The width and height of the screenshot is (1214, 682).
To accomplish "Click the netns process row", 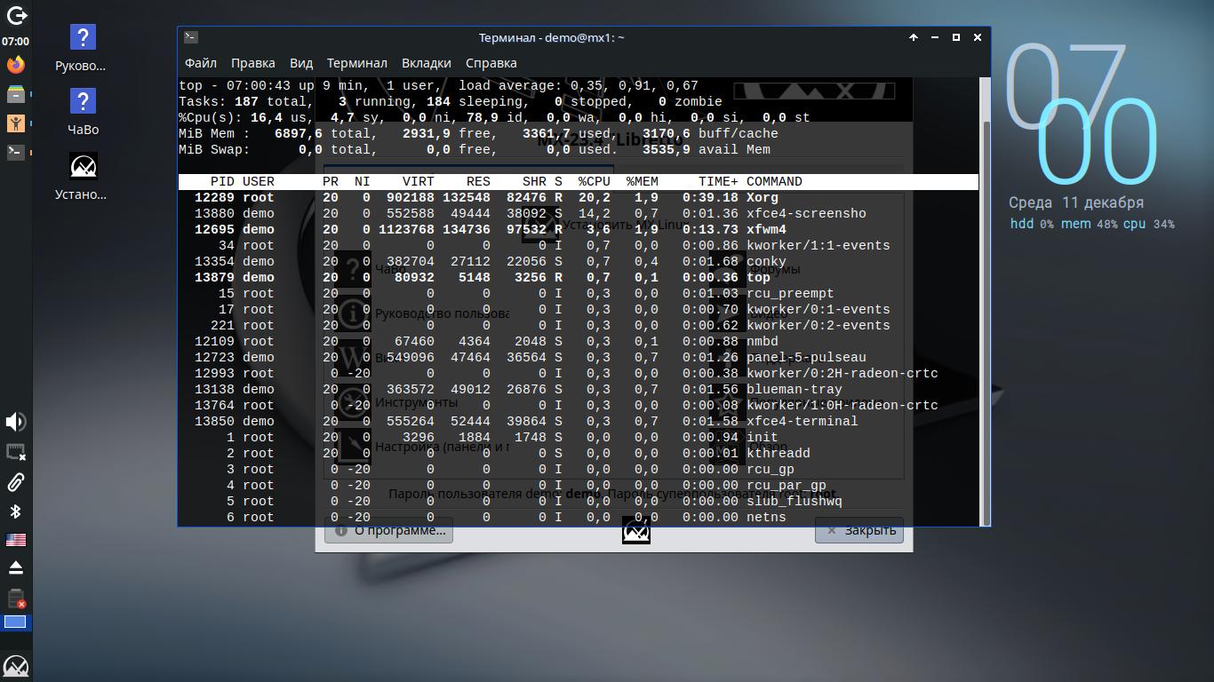I will (x=579, y=517).
